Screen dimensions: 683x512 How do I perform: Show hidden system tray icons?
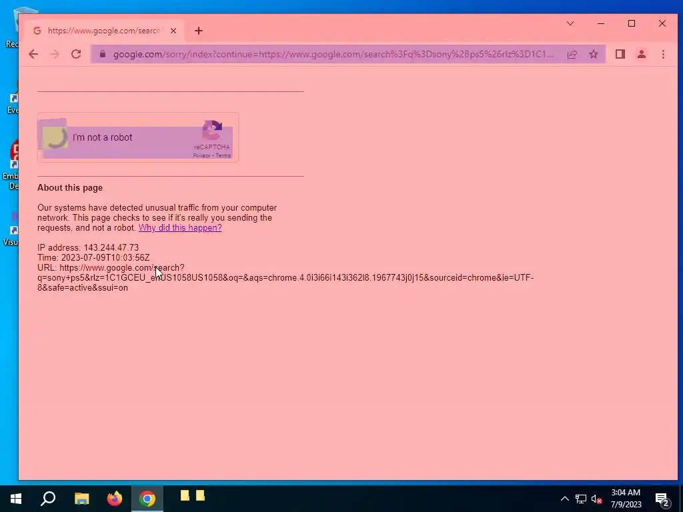coord(564,499)
